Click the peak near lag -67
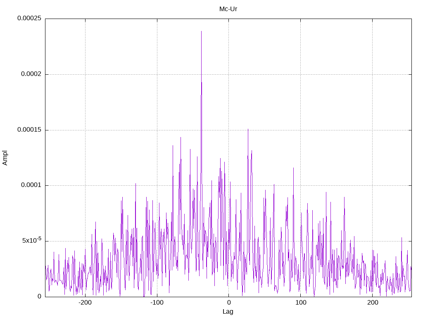The image size is (423, 317). 181,137
